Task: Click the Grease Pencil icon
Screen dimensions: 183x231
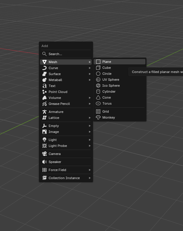Action: pos(44,104)
